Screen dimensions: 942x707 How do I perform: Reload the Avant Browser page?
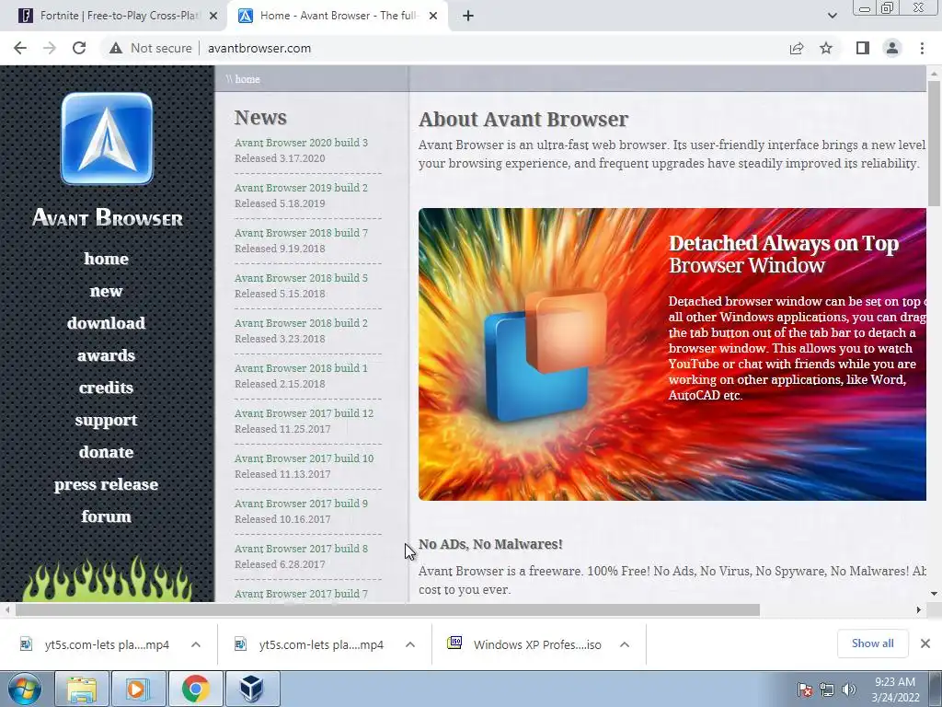click(x=79, y=48)
